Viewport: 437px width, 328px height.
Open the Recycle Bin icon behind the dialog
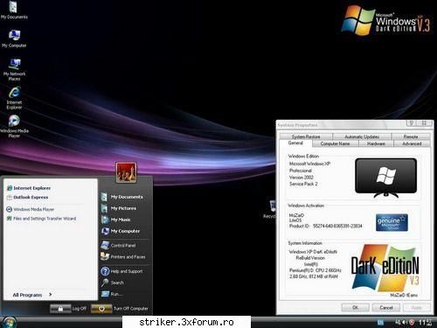tap(271, 209)
